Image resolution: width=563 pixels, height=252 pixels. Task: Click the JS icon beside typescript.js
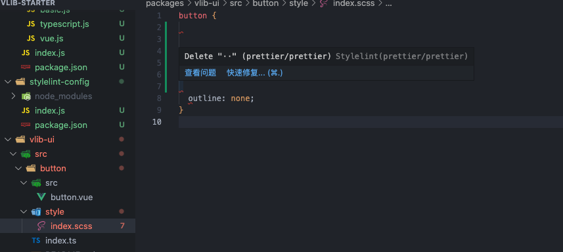(31, 24)
